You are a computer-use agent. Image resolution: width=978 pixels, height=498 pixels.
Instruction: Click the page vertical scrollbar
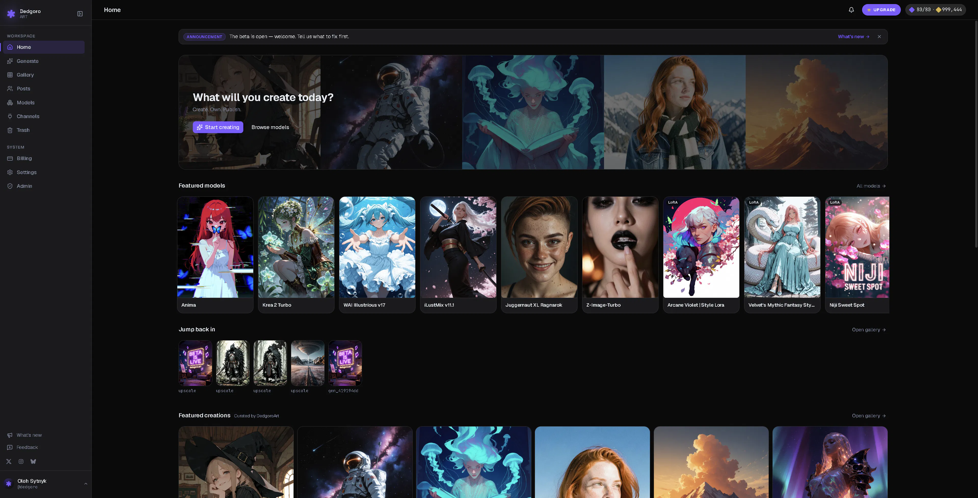click(976, 134)
